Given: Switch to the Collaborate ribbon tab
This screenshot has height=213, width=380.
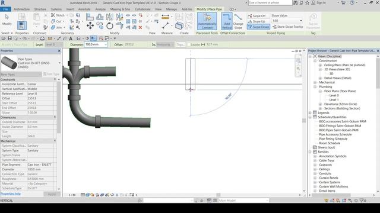Looking at the screenshot, I should pyautogui.click(x=142, y=9).
